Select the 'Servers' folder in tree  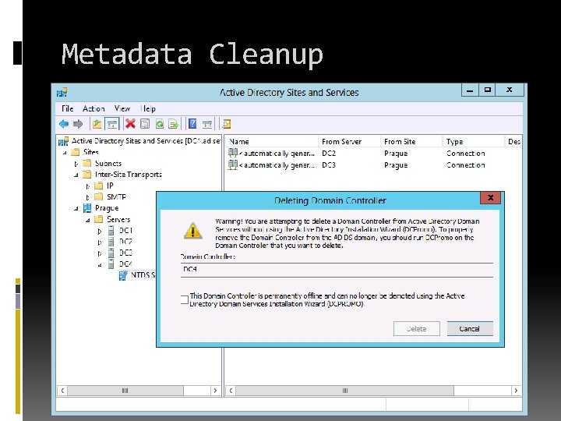coord(118,219)
